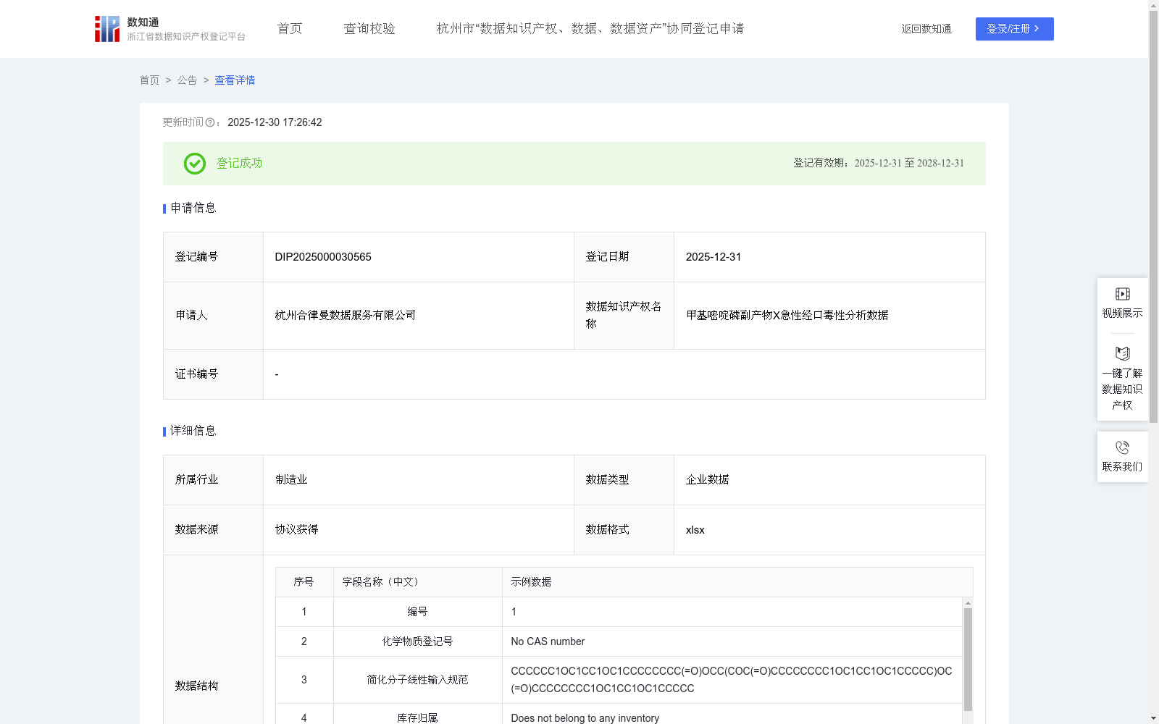Select applicant 杭州合律曼数据服务有限公司
1159x724 pixels.
pos(346,316)
